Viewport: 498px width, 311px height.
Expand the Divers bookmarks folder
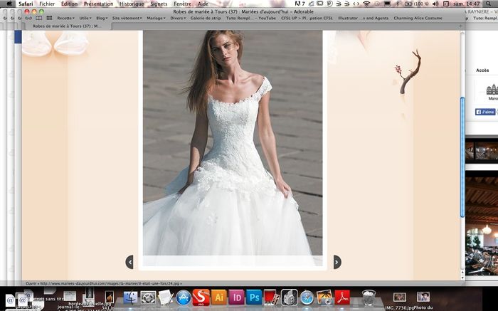[x=178, y=18]
